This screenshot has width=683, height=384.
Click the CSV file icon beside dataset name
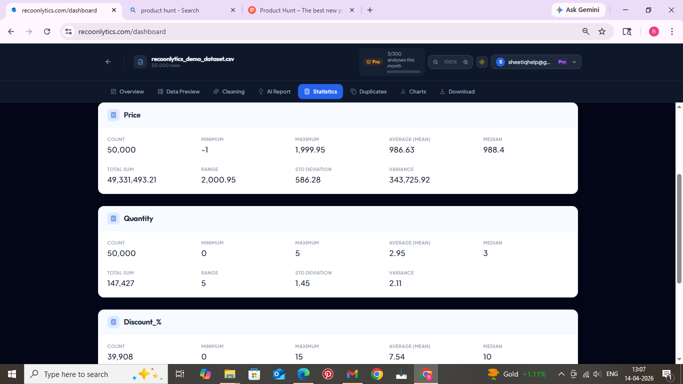coord(140,62)
